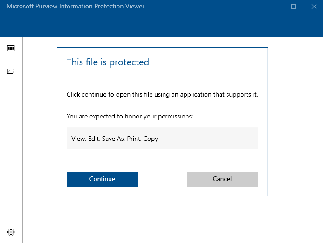The height and width of the screenshot is (243, 323).
Task: Click the word Copy in permissions
Action: [151, 139]
